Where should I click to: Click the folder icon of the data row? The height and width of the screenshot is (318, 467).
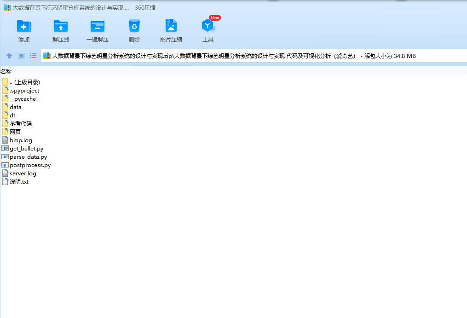(5, 107)
